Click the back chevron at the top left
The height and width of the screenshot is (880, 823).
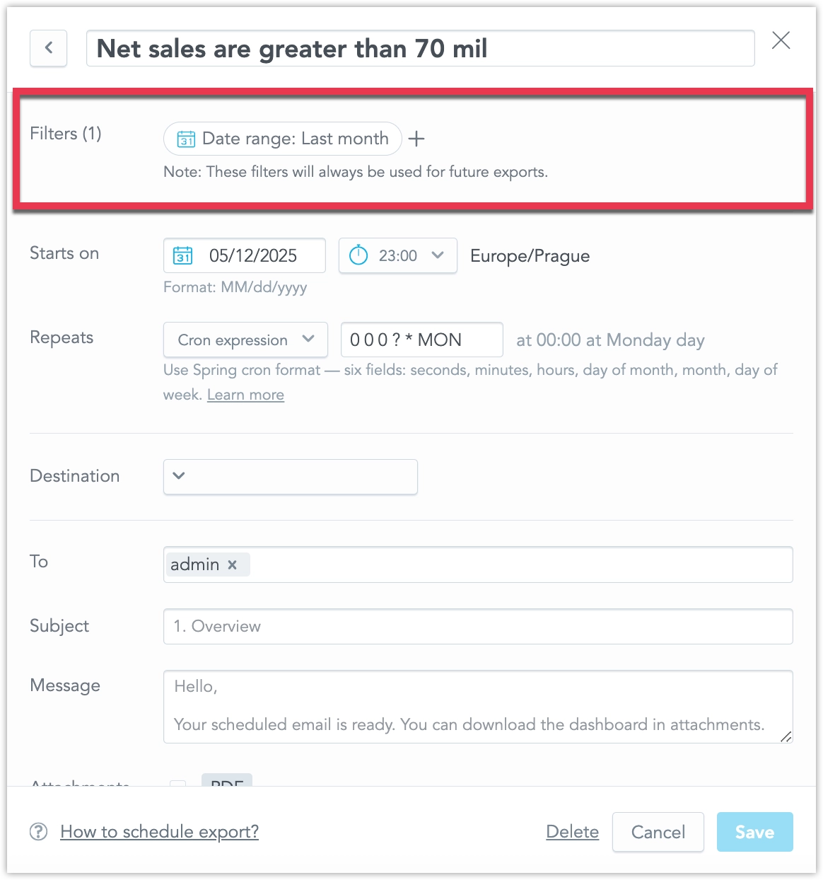48,48
